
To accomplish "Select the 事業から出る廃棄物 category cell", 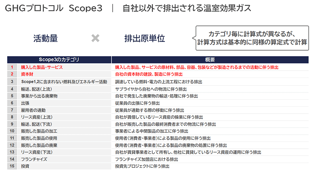I will [x=39, y=96].
